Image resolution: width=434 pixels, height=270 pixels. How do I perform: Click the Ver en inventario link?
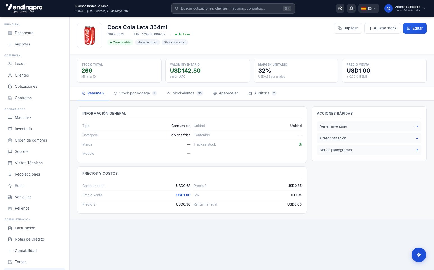(369, 126)
